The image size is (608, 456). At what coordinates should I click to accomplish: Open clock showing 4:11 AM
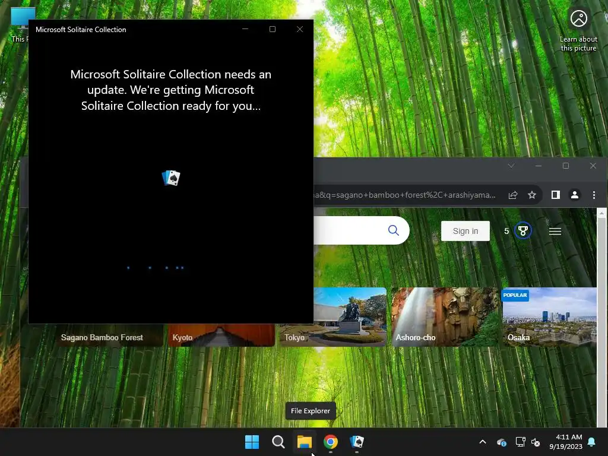(566, 442)
